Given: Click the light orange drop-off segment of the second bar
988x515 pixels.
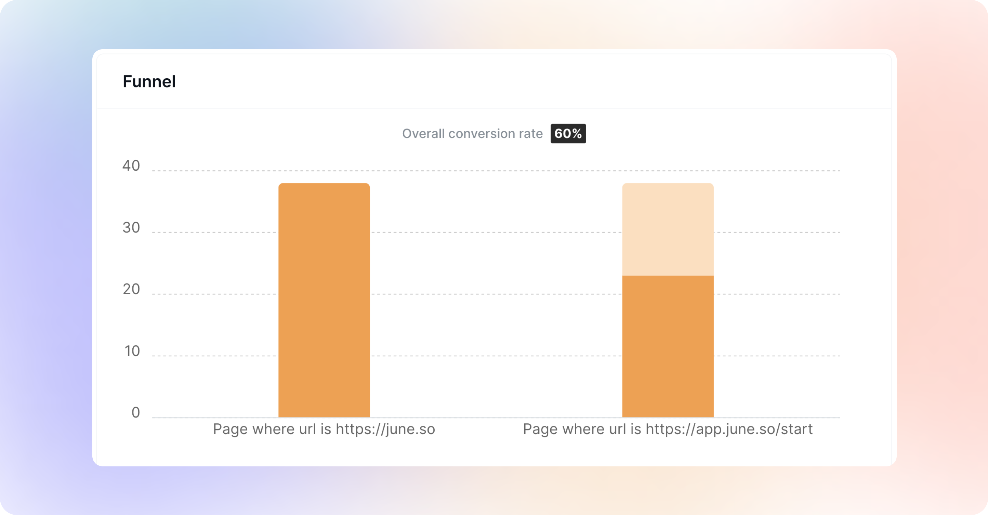Looking at the screenshot, I should pos(668,229).
